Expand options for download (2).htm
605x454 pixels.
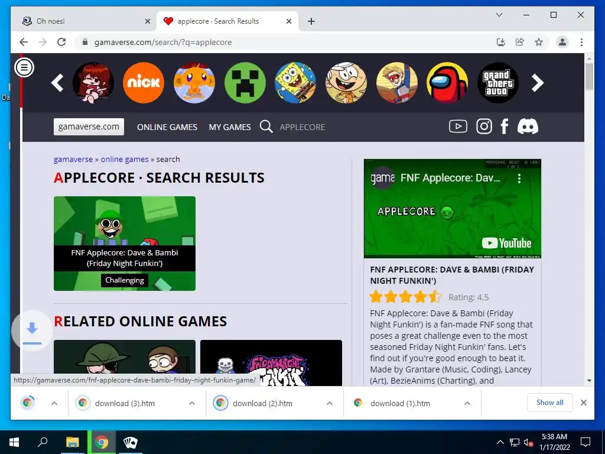pos(330,403)
